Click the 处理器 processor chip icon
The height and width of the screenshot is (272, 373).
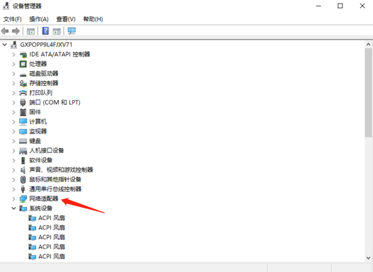23,64
